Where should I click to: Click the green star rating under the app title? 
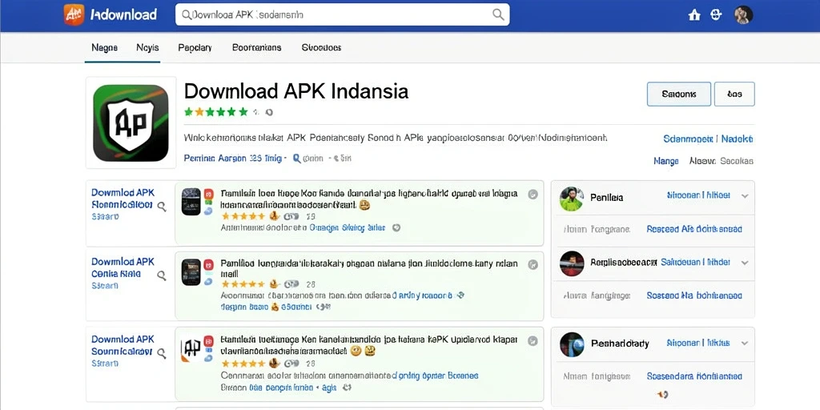tap(216, 111)
